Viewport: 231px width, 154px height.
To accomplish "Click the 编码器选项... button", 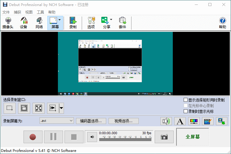I will coord(91,121).
